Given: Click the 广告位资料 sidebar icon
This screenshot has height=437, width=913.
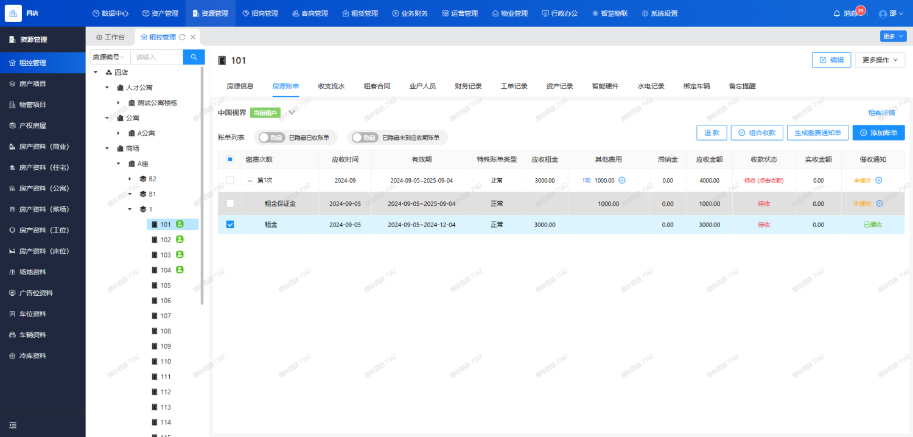Looking at the screenshot, I should point(12,293).
